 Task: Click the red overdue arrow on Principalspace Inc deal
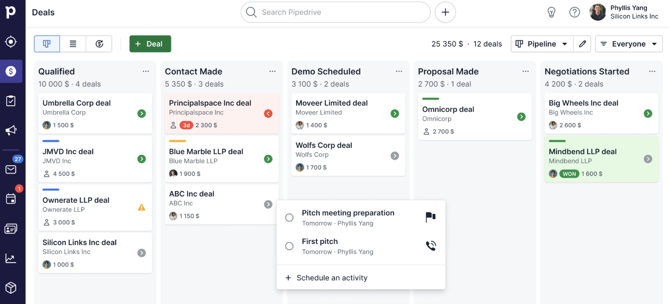268,114
